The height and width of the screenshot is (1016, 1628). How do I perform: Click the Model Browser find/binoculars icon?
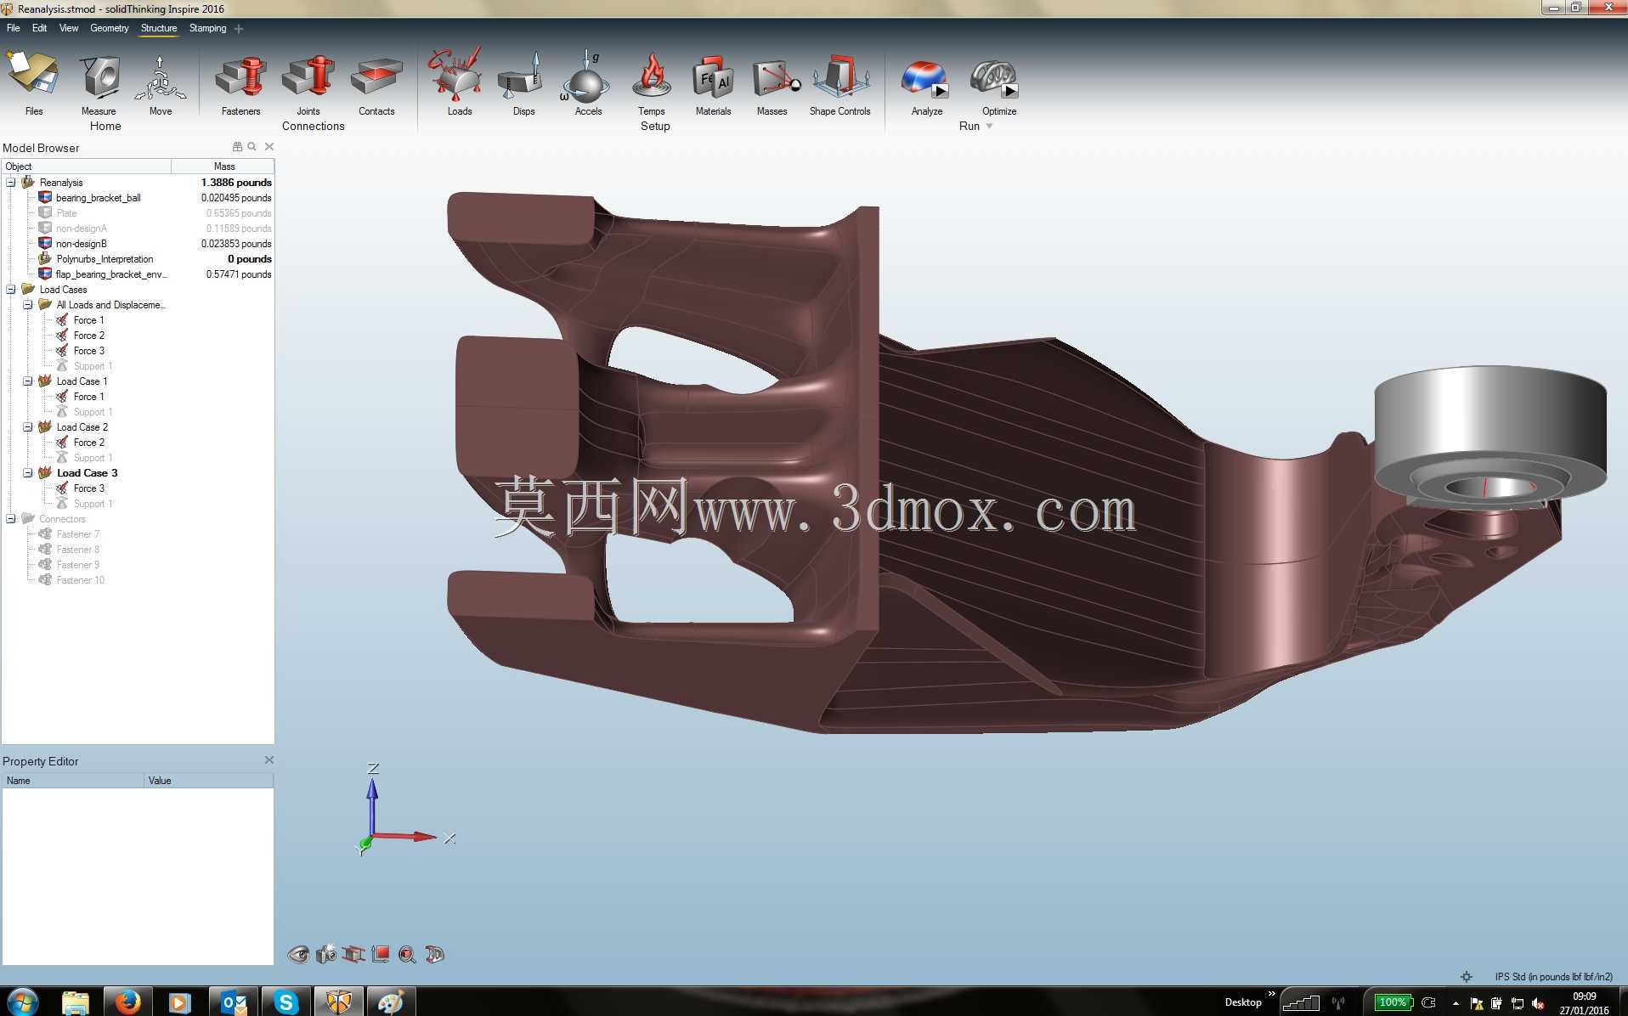click(237, 147)
